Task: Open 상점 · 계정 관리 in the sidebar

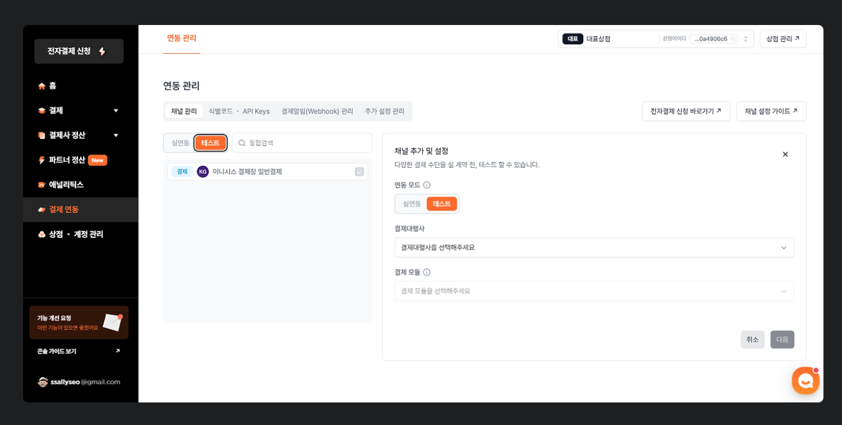Action: coord(81,234)
